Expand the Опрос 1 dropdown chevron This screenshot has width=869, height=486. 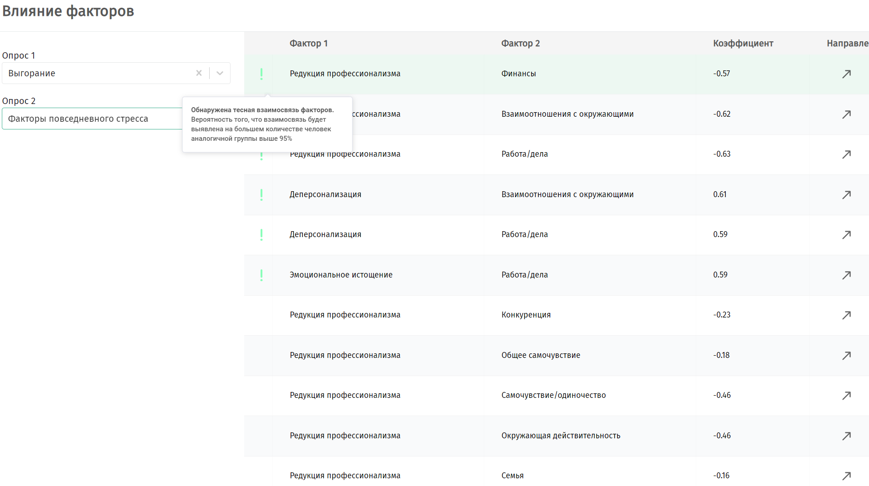(x=220, y=73)
